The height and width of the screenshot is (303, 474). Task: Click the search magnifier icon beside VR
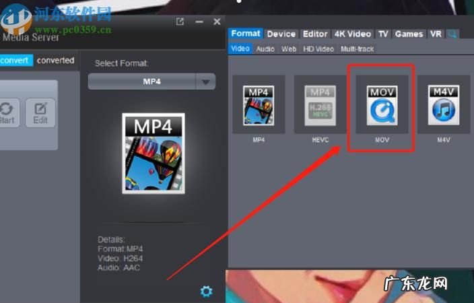452,34
